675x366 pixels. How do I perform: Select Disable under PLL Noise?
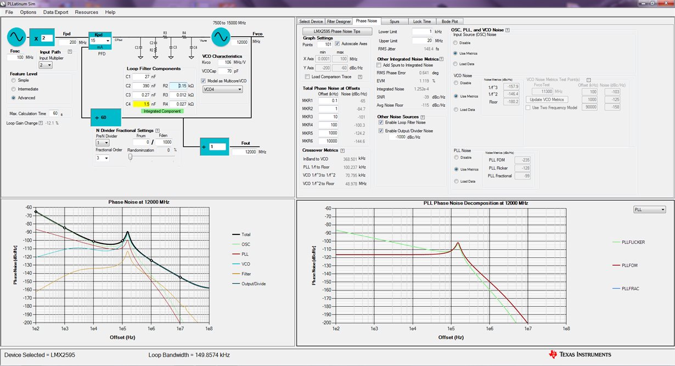point(456,157)
